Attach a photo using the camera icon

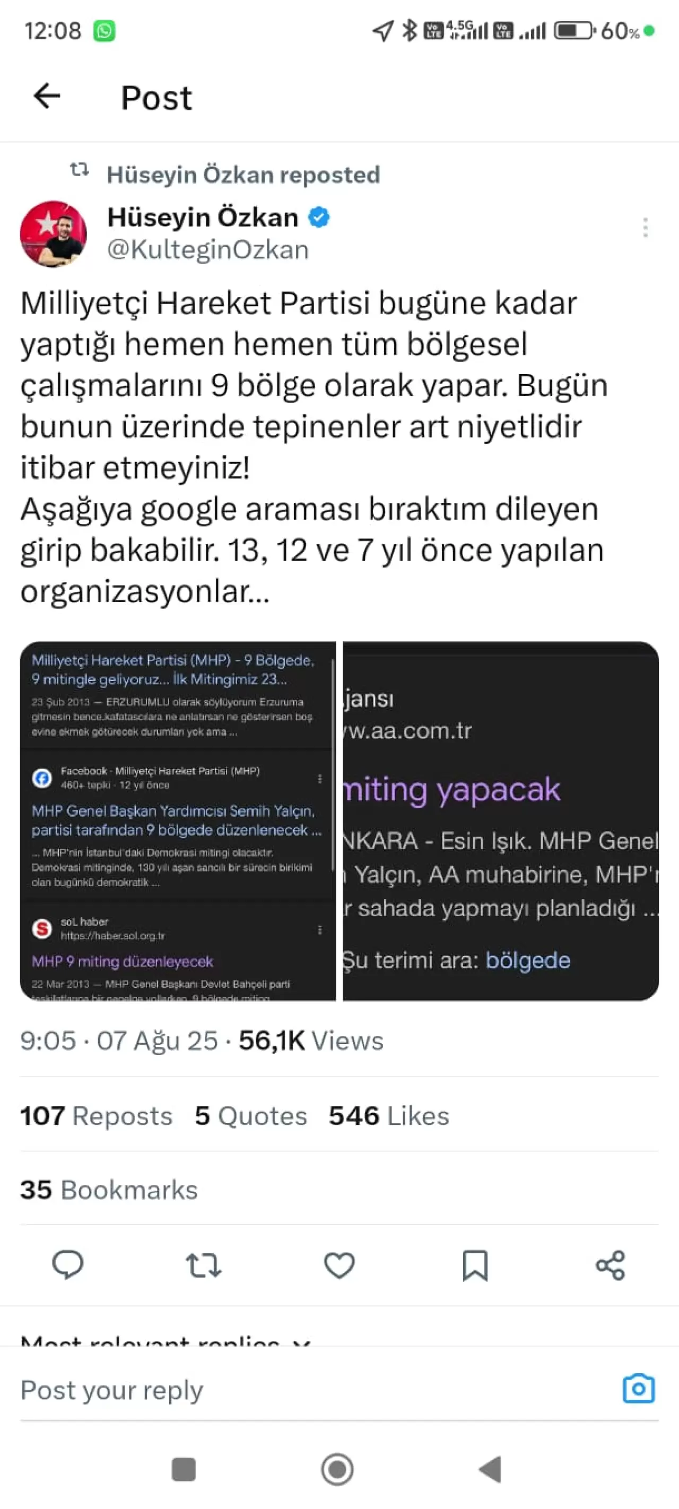tap(638, 1388)
